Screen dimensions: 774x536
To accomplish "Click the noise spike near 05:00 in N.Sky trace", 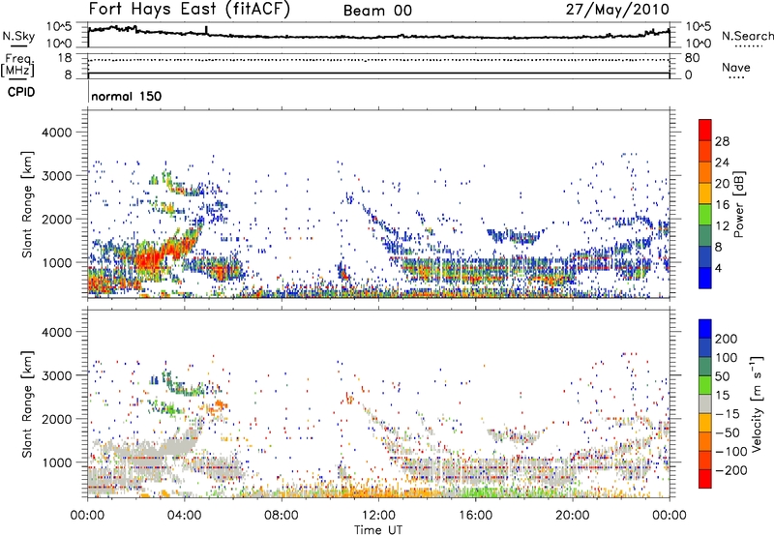I will pos(206,31).
